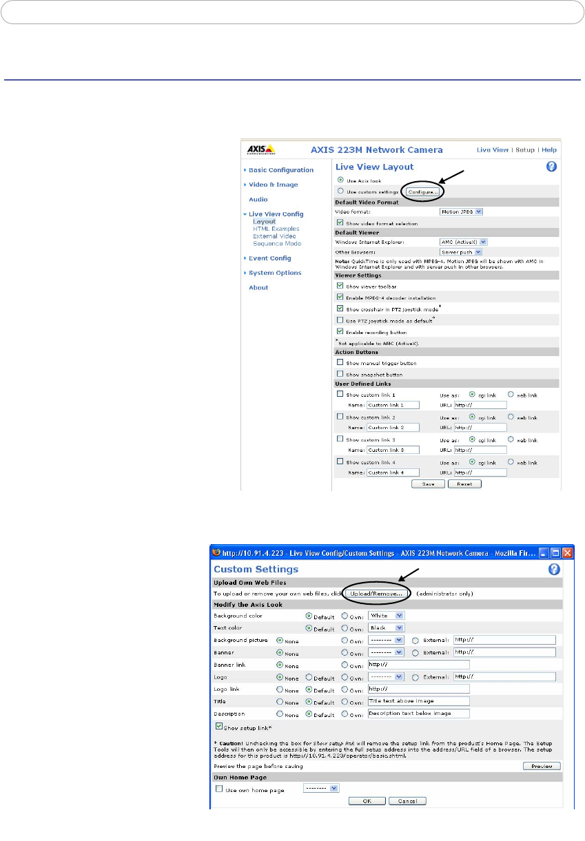The width and height of the screenshot is (585, 841).
Task: Open About menu item
Action: click(258, 288)
